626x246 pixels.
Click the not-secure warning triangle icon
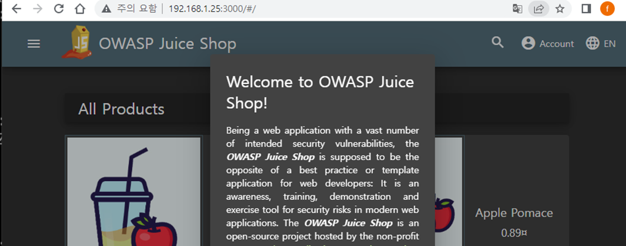click(106, 9)
